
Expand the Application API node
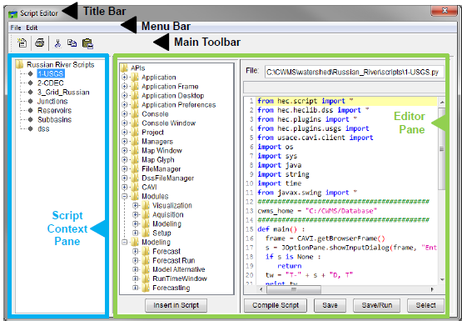(x=125, y=78)
